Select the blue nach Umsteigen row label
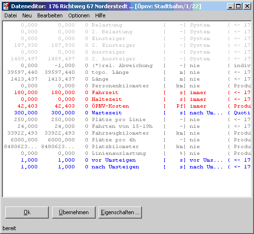The height and width of the screenshot is (234, 254). pyautogui.click(x=115, y=167)
